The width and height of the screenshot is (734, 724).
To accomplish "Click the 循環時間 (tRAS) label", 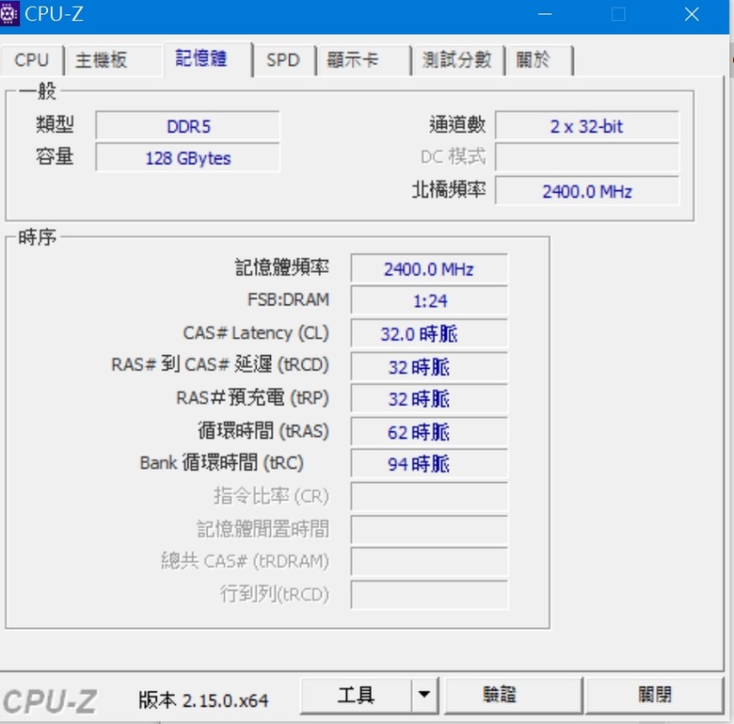I will [263, 431].
